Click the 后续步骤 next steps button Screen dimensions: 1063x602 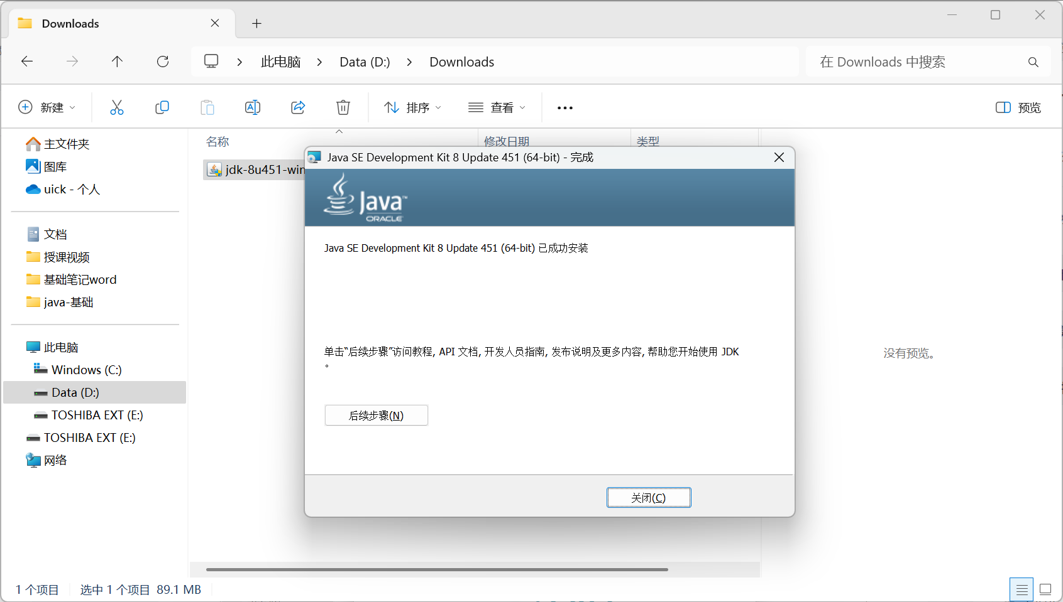pos(376,415)
